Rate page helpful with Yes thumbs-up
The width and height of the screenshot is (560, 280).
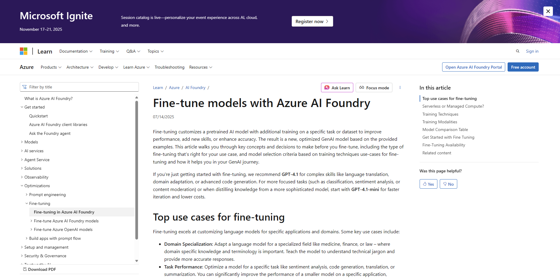point(428,184)
